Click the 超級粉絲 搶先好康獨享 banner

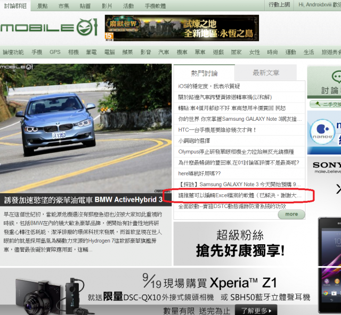pyautogui.click(x=240, y=244)
